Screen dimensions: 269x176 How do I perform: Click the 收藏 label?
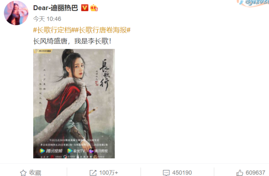pos(35,173)
